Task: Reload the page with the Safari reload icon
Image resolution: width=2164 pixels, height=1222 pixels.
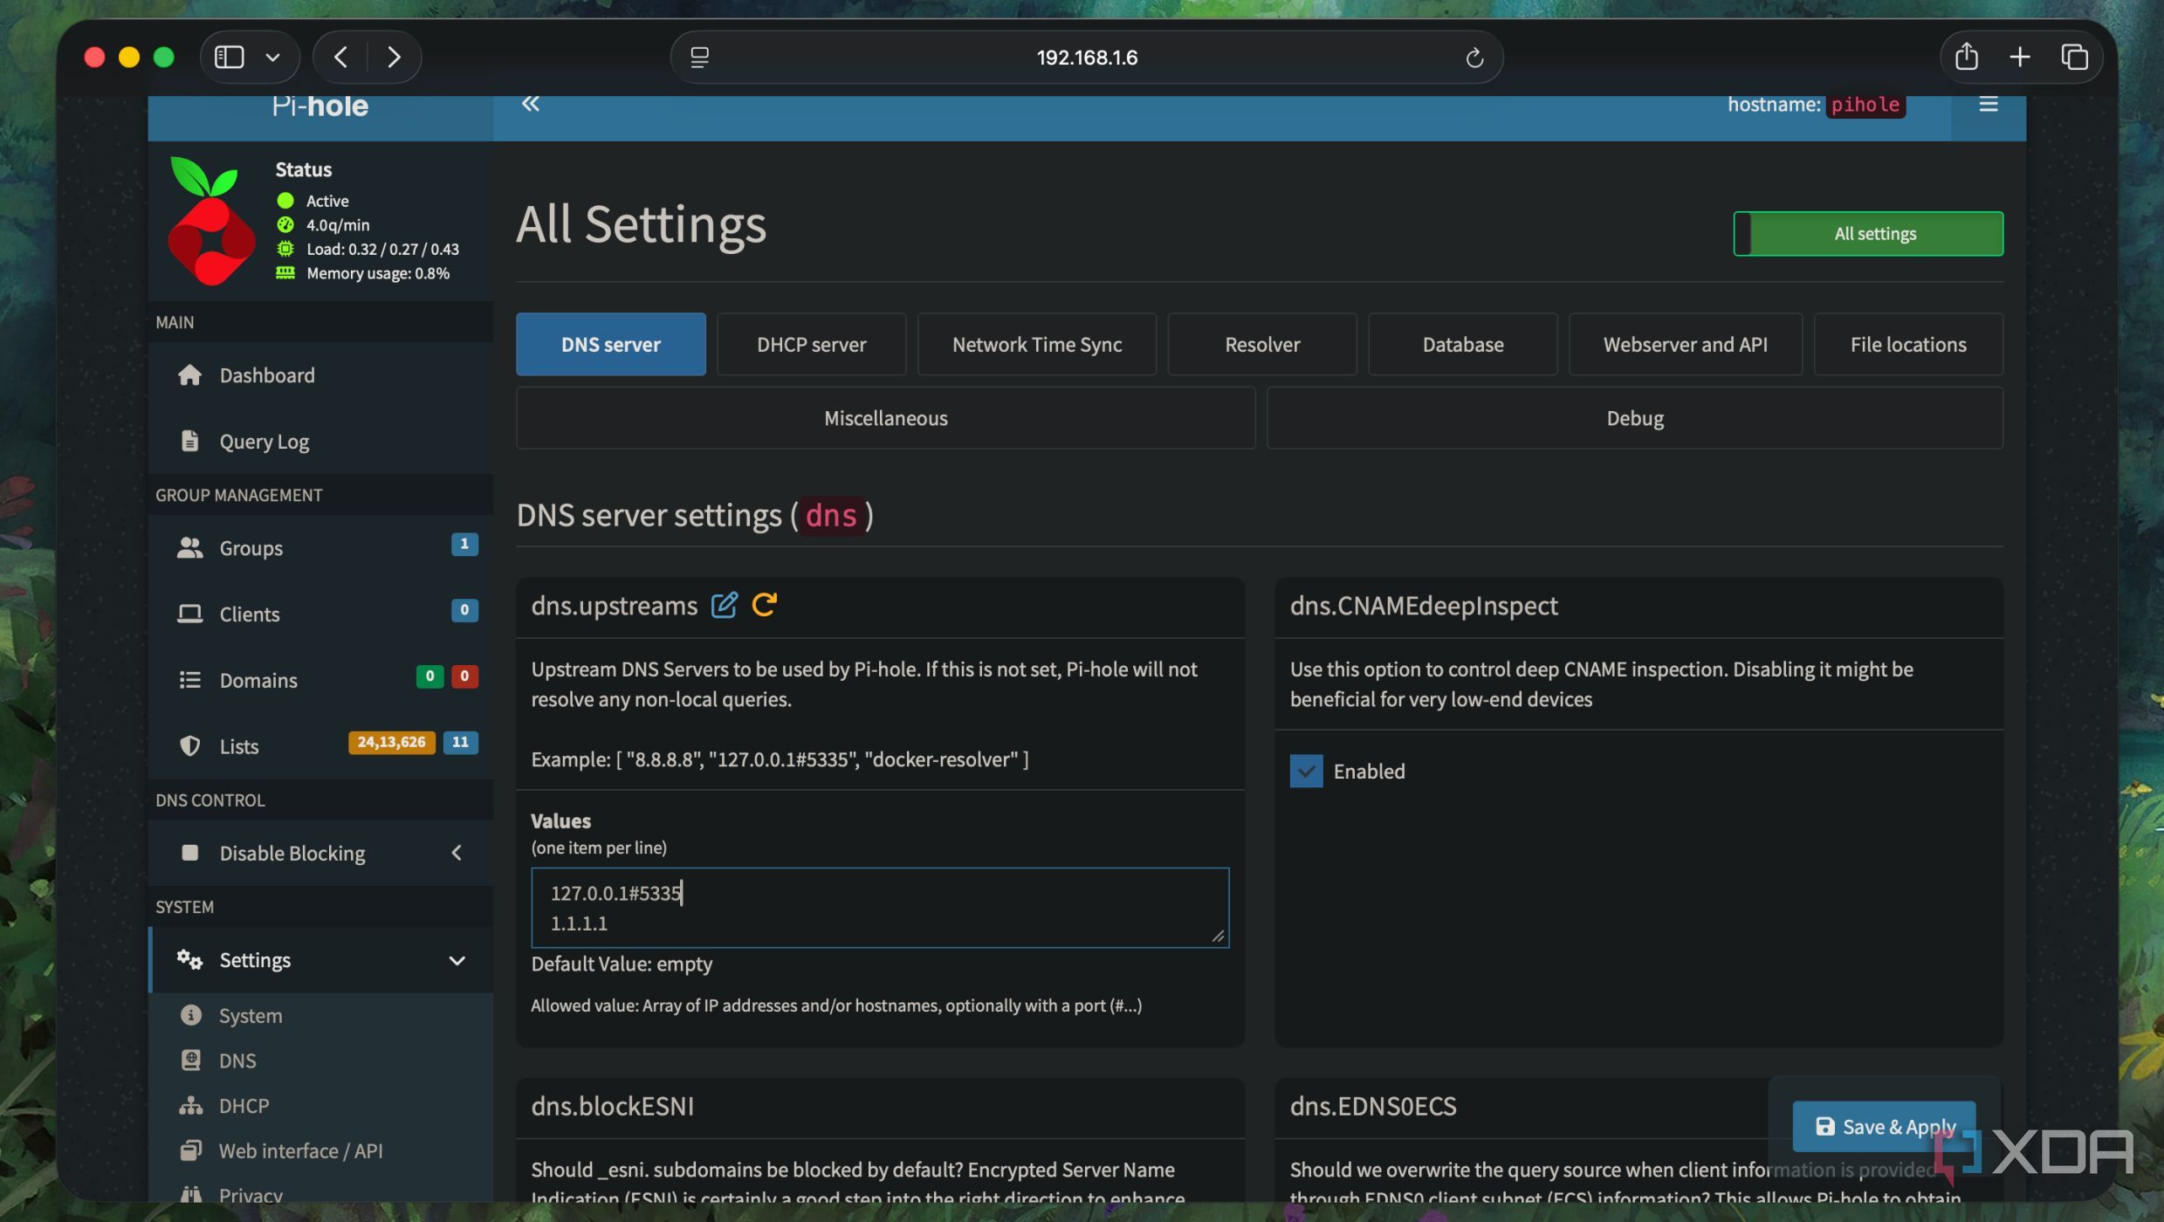Action: (x=1474, y=58)
